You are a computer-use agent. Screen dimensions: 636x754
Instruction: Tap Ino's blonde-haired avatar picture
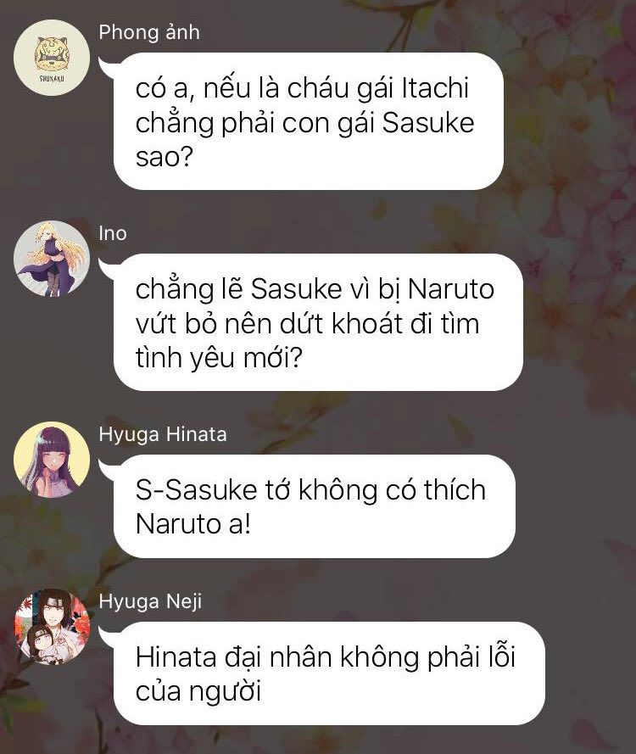[x=52, y=259]
